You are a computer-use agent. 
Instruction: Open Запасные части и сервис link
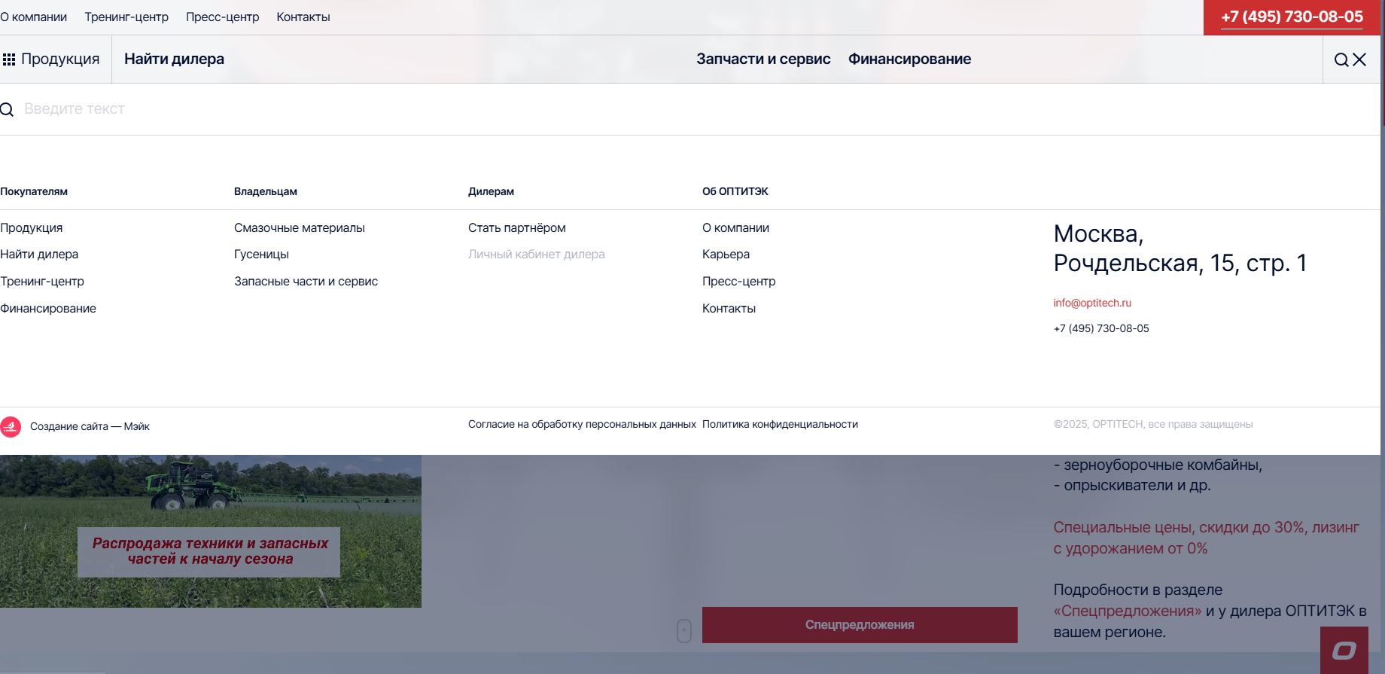(306, 281)
